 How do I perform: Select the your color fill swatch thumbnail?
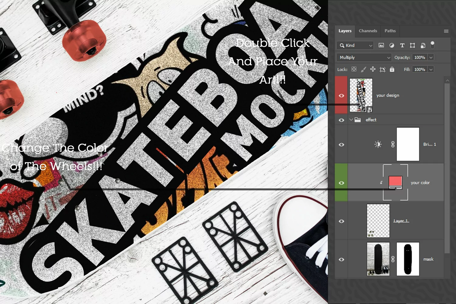395,183
